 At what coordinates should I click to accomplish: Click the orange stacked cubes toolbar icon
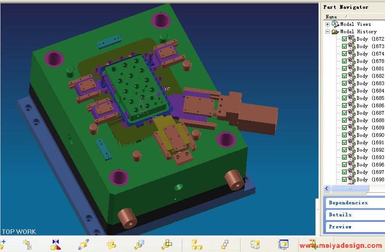111,245
